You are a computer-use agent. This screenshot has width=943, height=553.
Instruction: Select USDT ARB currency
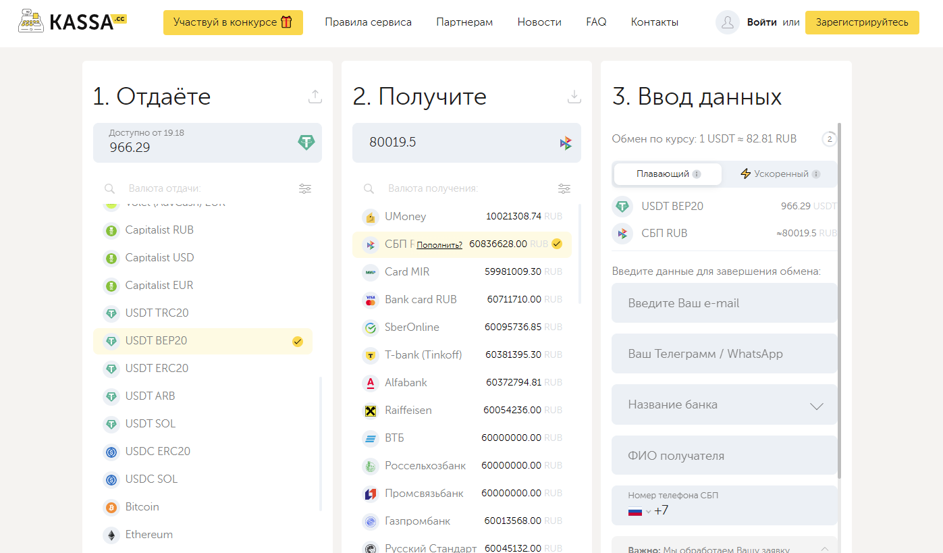pyautogui.click(x=203, y=396)
